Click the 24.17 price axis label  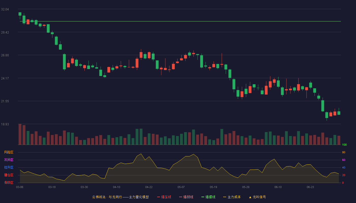pos(5,78)
